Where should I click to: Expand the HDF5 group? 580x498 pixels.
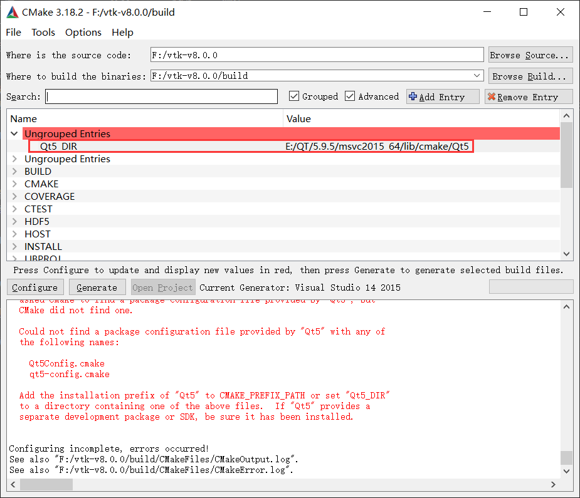click(x=14, y=221)
